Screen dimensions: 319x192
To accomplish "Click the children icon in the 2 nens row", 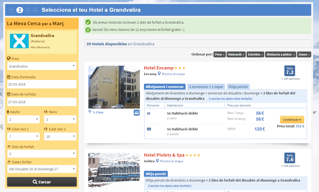I will pos(149,114).
